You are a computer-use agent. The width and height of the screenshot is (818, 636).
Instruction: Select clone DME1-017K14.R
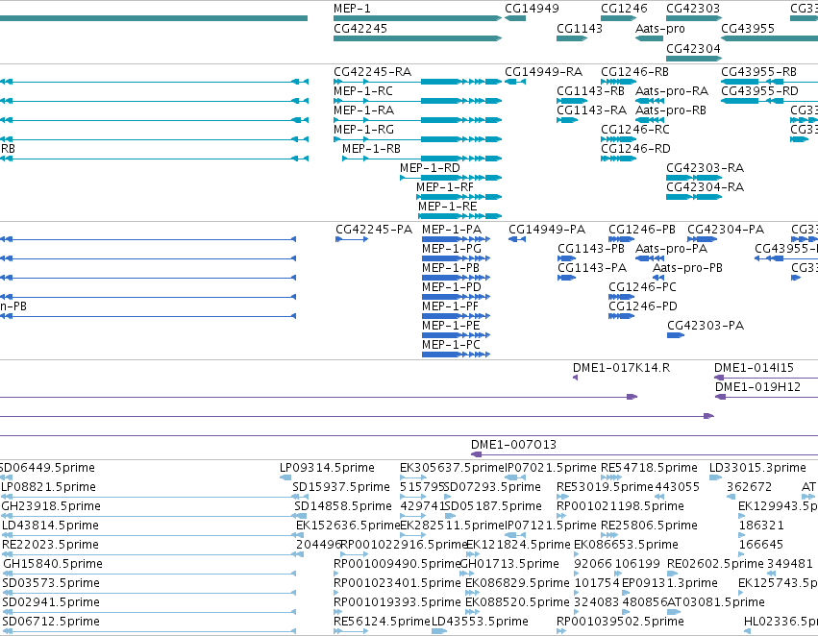576,378
